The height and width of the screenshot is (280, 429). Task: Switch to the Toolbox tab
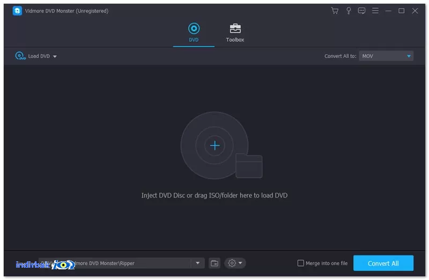235,33
